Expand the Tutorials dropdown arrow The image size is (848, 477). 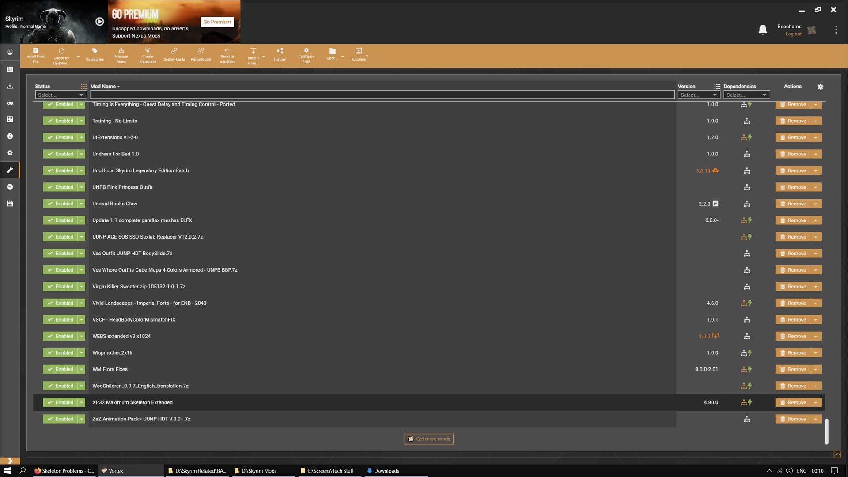[x=367, y=56]
